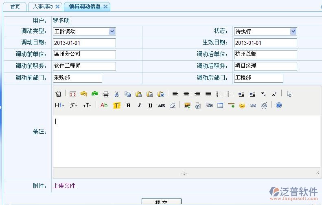Apply numbered list formatting
This screenshot has height=205, width=322.
pos(219,94)
